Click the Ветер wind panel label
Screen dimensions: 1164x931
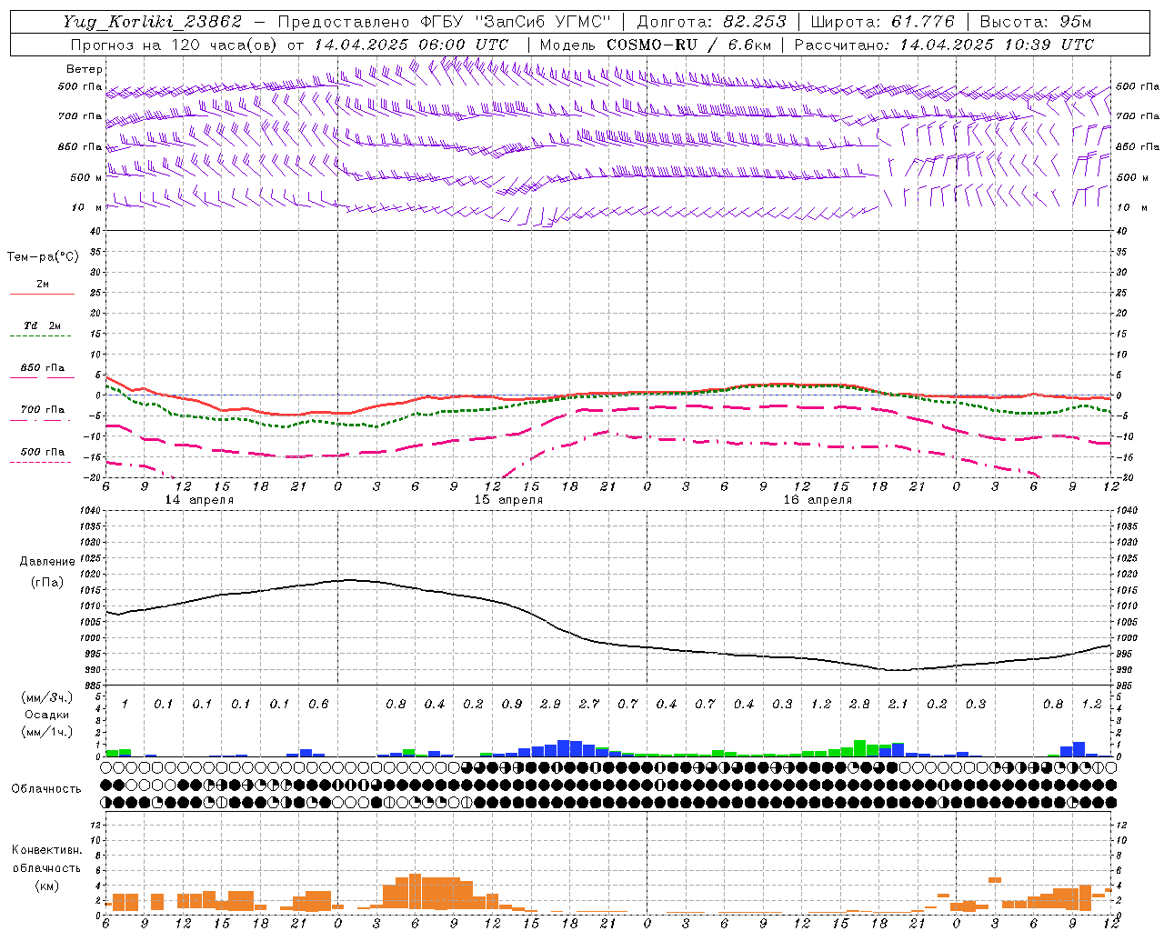click(85, 69)
